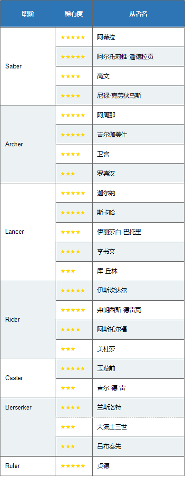185x477 pixels.
Task: Click the star rating beside 斯卡哈
Action: (73, 213)
